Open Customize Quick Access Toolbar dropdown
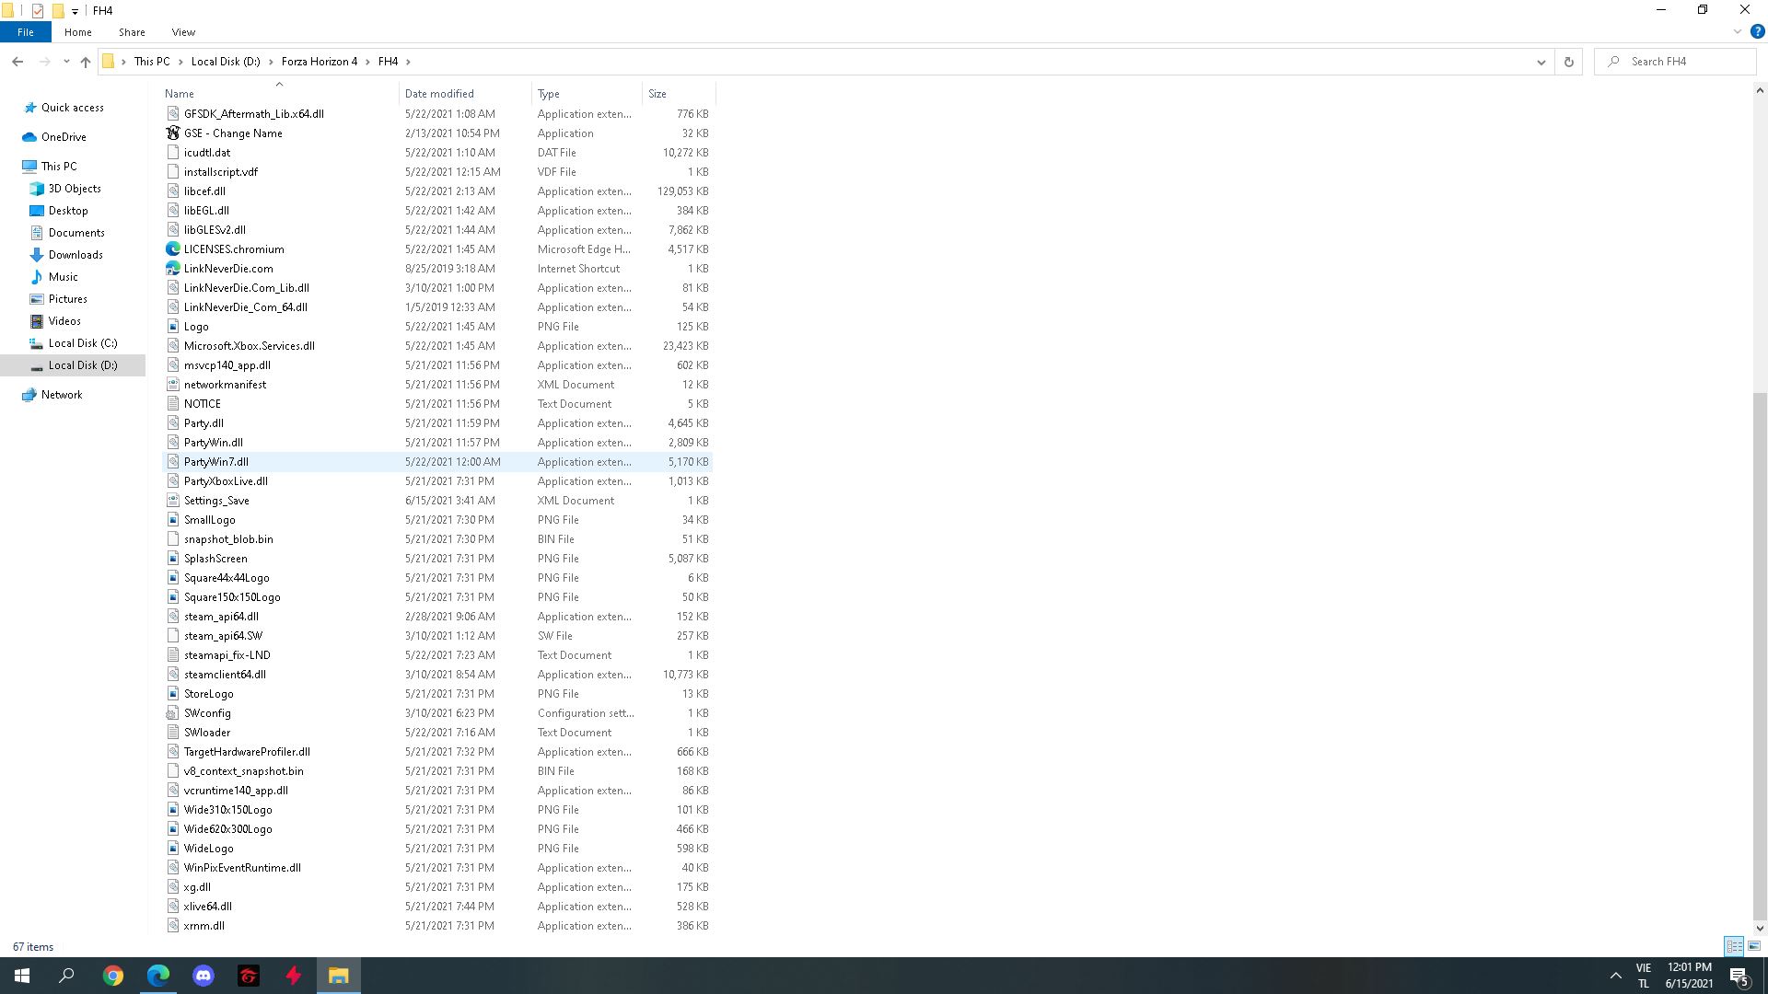This screenshot has height=994, width=1768. pos(75,11)
